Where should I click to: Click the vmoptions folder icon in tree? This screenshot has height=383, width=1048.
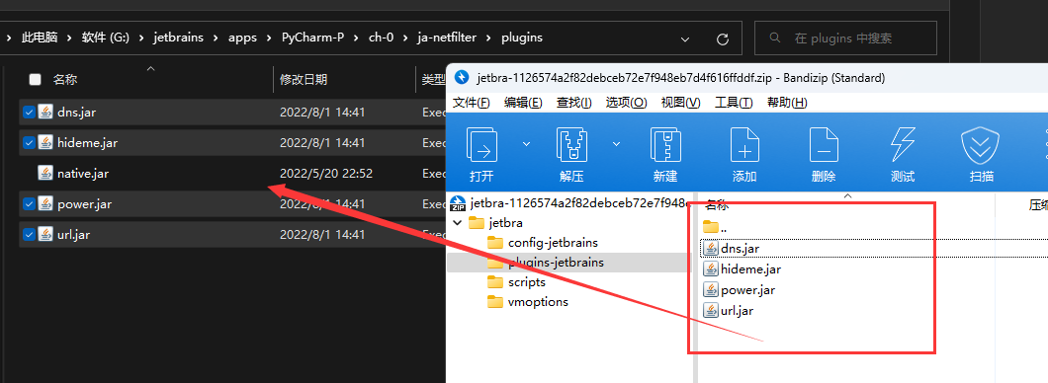pyautogui.click(x=495, y=302)
